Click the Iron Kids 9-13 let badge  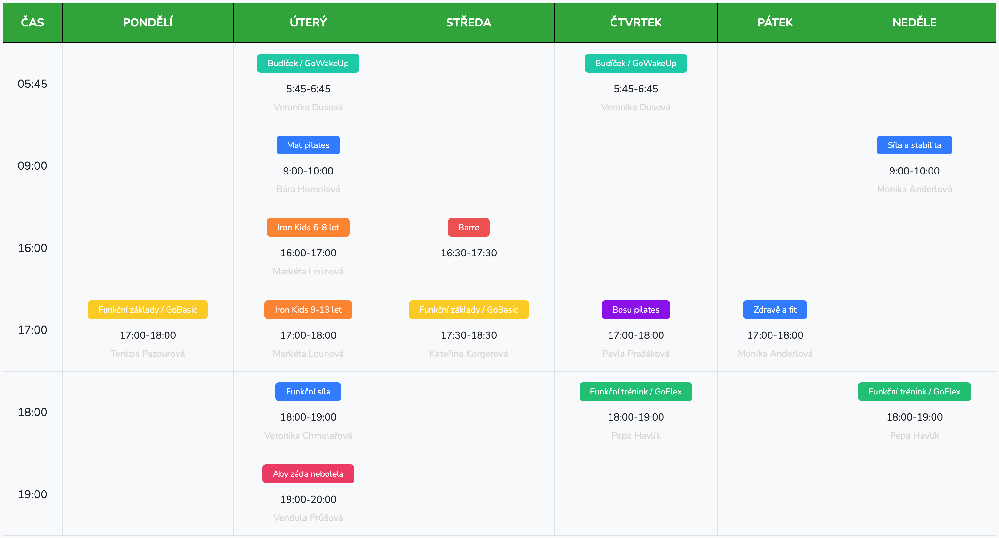[x=308, y=309]
